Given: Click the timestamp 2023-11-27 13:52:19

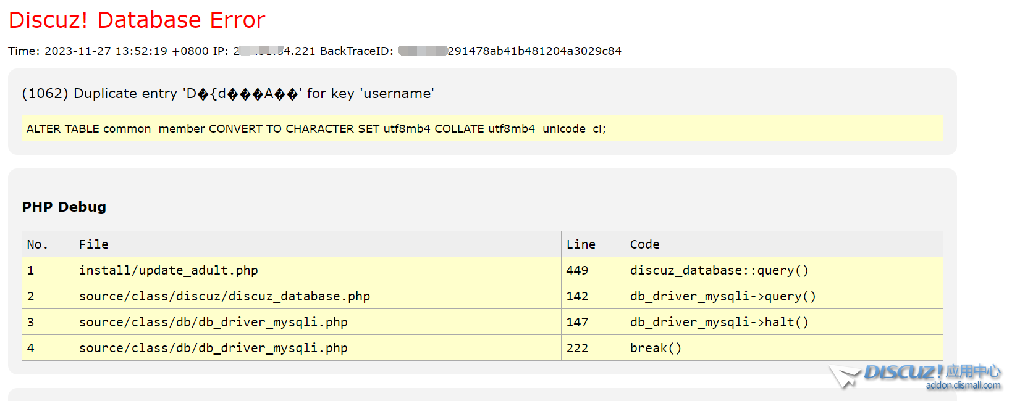Looking at the screenshot, I should [106, 51].
